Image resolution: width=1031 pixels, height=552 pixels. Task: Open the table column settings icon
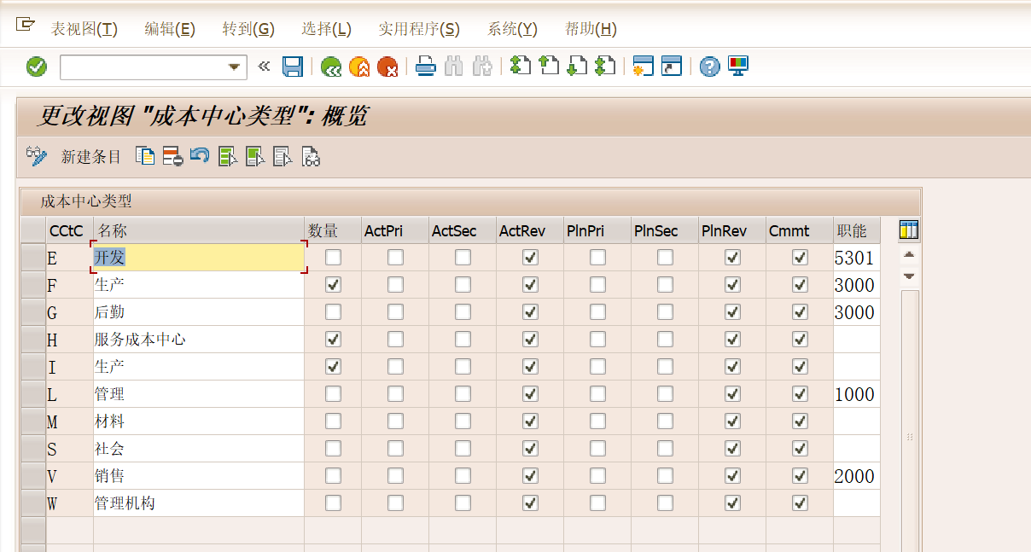pyautogui.click(x=909, y=230)
